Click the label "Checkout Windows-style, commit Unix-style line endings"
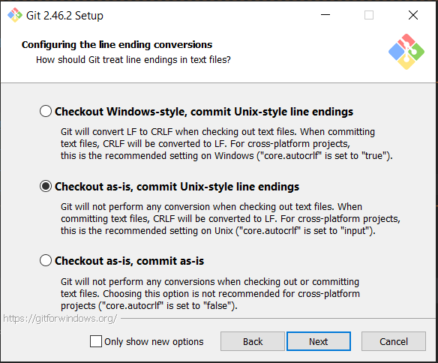The height and width of the screenshot is (363, 438). [x=204, y=112]
